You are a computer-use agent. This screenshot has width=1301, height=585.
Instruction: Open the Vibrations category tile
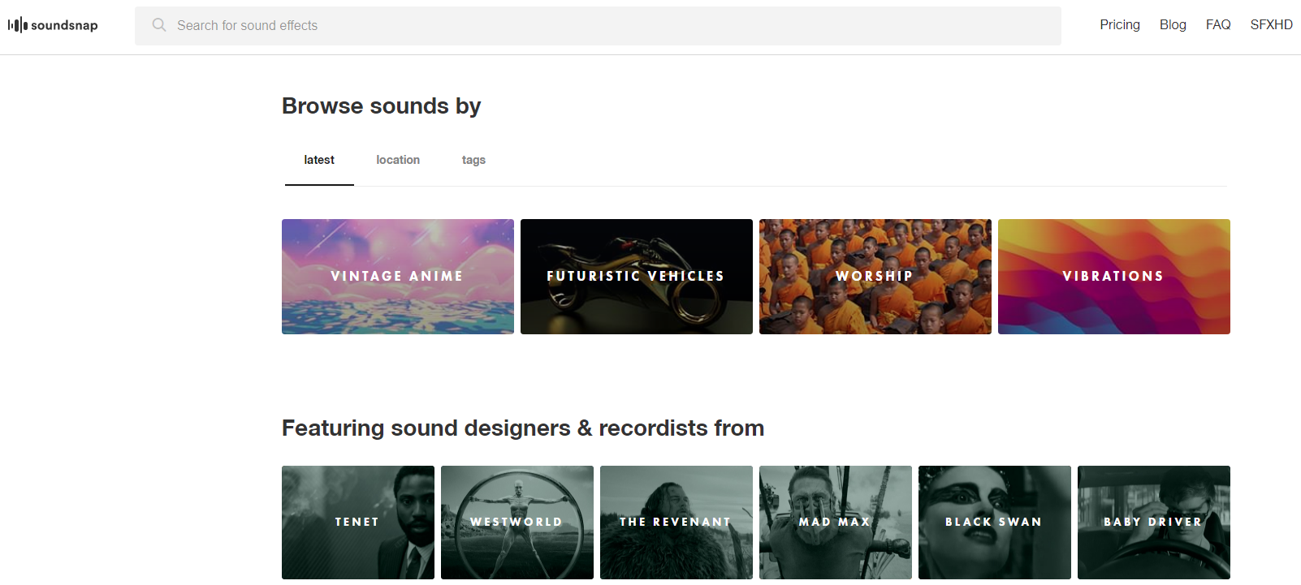click(1113, 276)
